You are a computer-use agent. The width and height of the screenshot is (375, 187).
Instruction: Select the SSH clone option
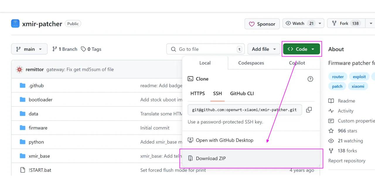tap(217, 93)
